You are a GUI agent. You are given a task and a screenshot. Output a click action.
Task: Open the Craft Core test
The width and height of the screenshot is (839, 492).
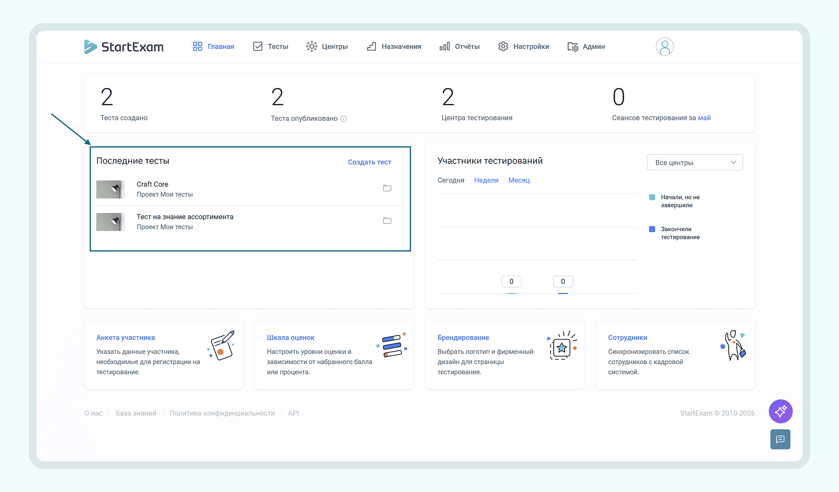(152, 184)
